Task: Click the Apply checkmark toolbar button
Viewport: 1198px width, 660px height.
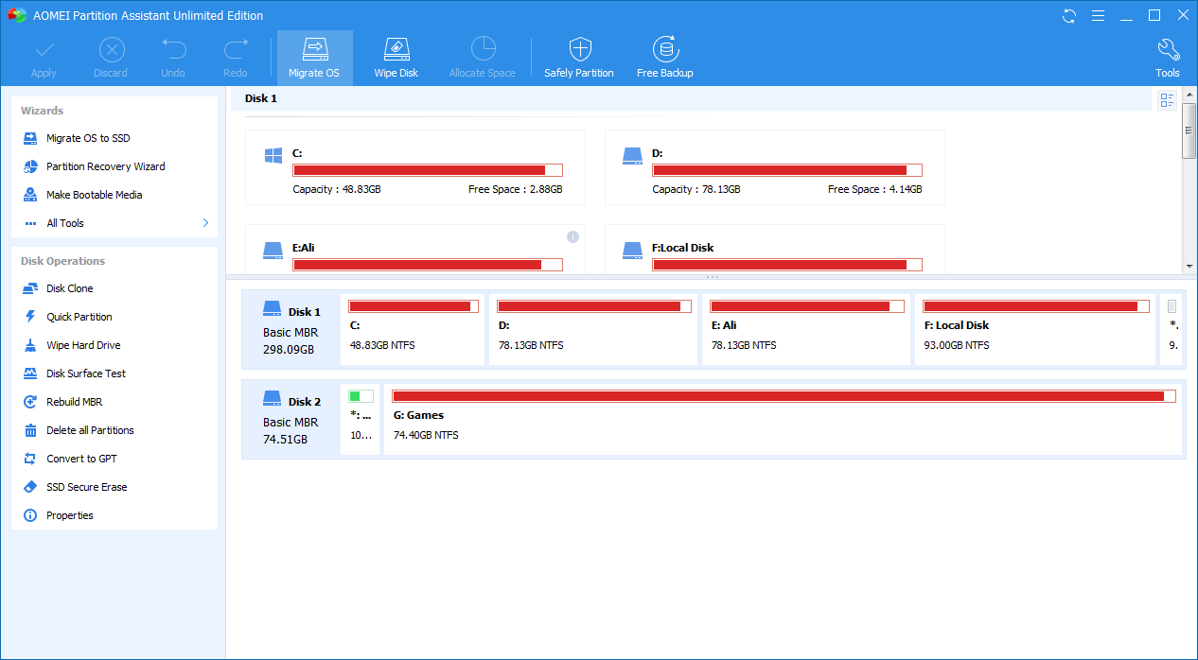Action: pos(44,58)
